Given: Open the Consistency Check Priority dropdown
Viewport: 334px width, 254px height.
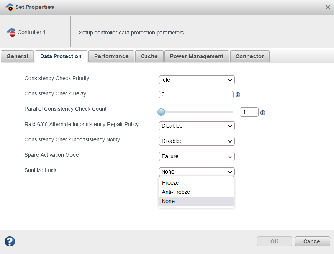Looking at the screenshot, I should coord(196,80).
